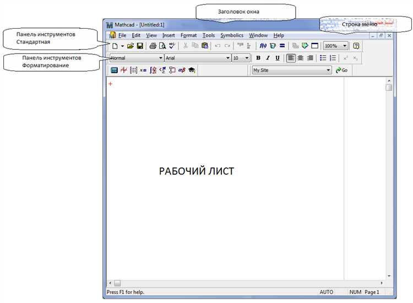The height and width of the screenshot is (303, 413).
Task: Click the horizontal scrollbar thumb
Action: pyautogui.click(x=117, y=283)
